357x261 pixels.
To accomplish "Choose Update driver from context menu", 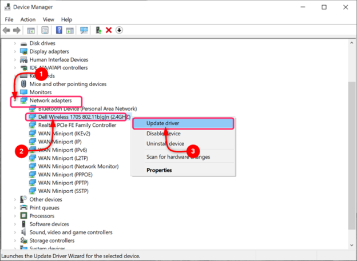I will (x=183, y=123).
